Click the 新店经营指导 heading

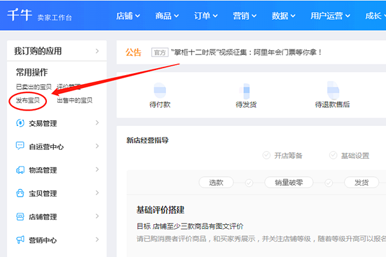pos(147,140)
